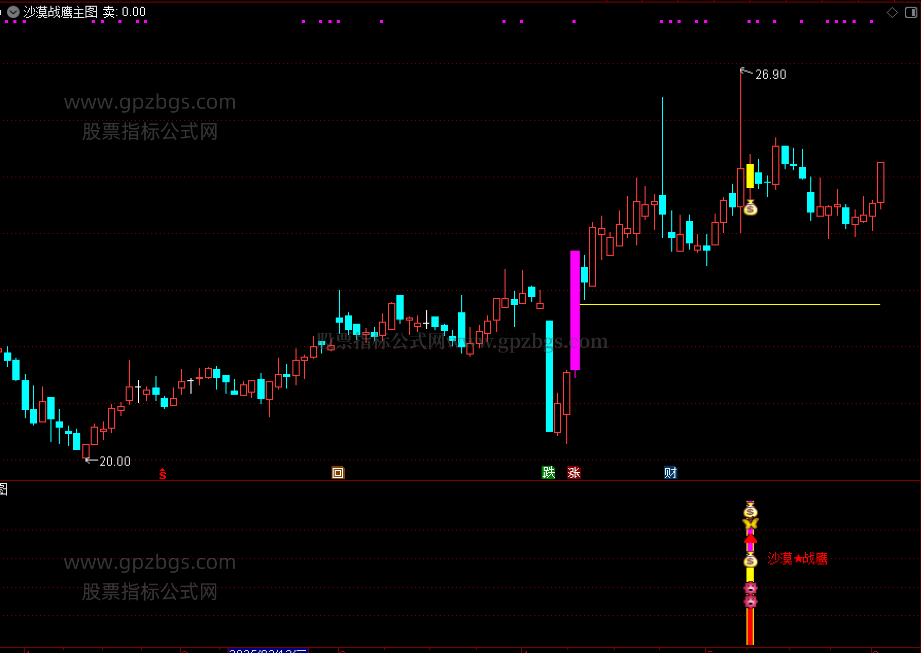Click the lower pink flower signal icon
The height and width of the screenshot is (653, 921).
click(x=750, y=601)
